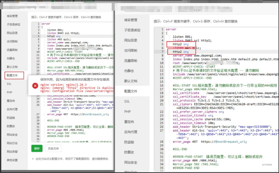Image resolution: width=279 pixels, height=173 pixels.
Task: Click line 5 'http2 on;' in the left editor
Action: tap(54, 36)
